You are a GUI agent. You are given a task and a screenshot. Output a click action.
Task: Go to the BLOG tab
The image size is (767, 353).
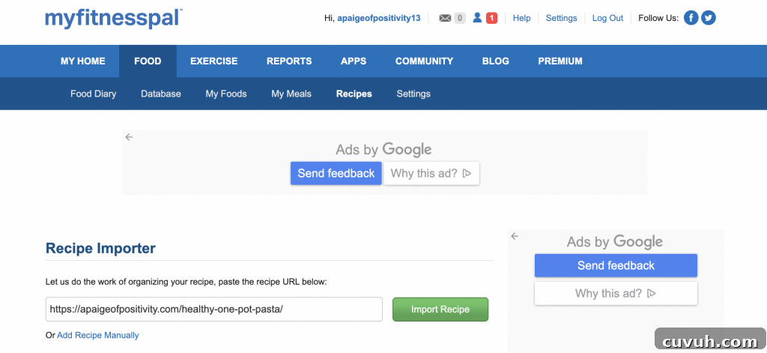point(496,61)
